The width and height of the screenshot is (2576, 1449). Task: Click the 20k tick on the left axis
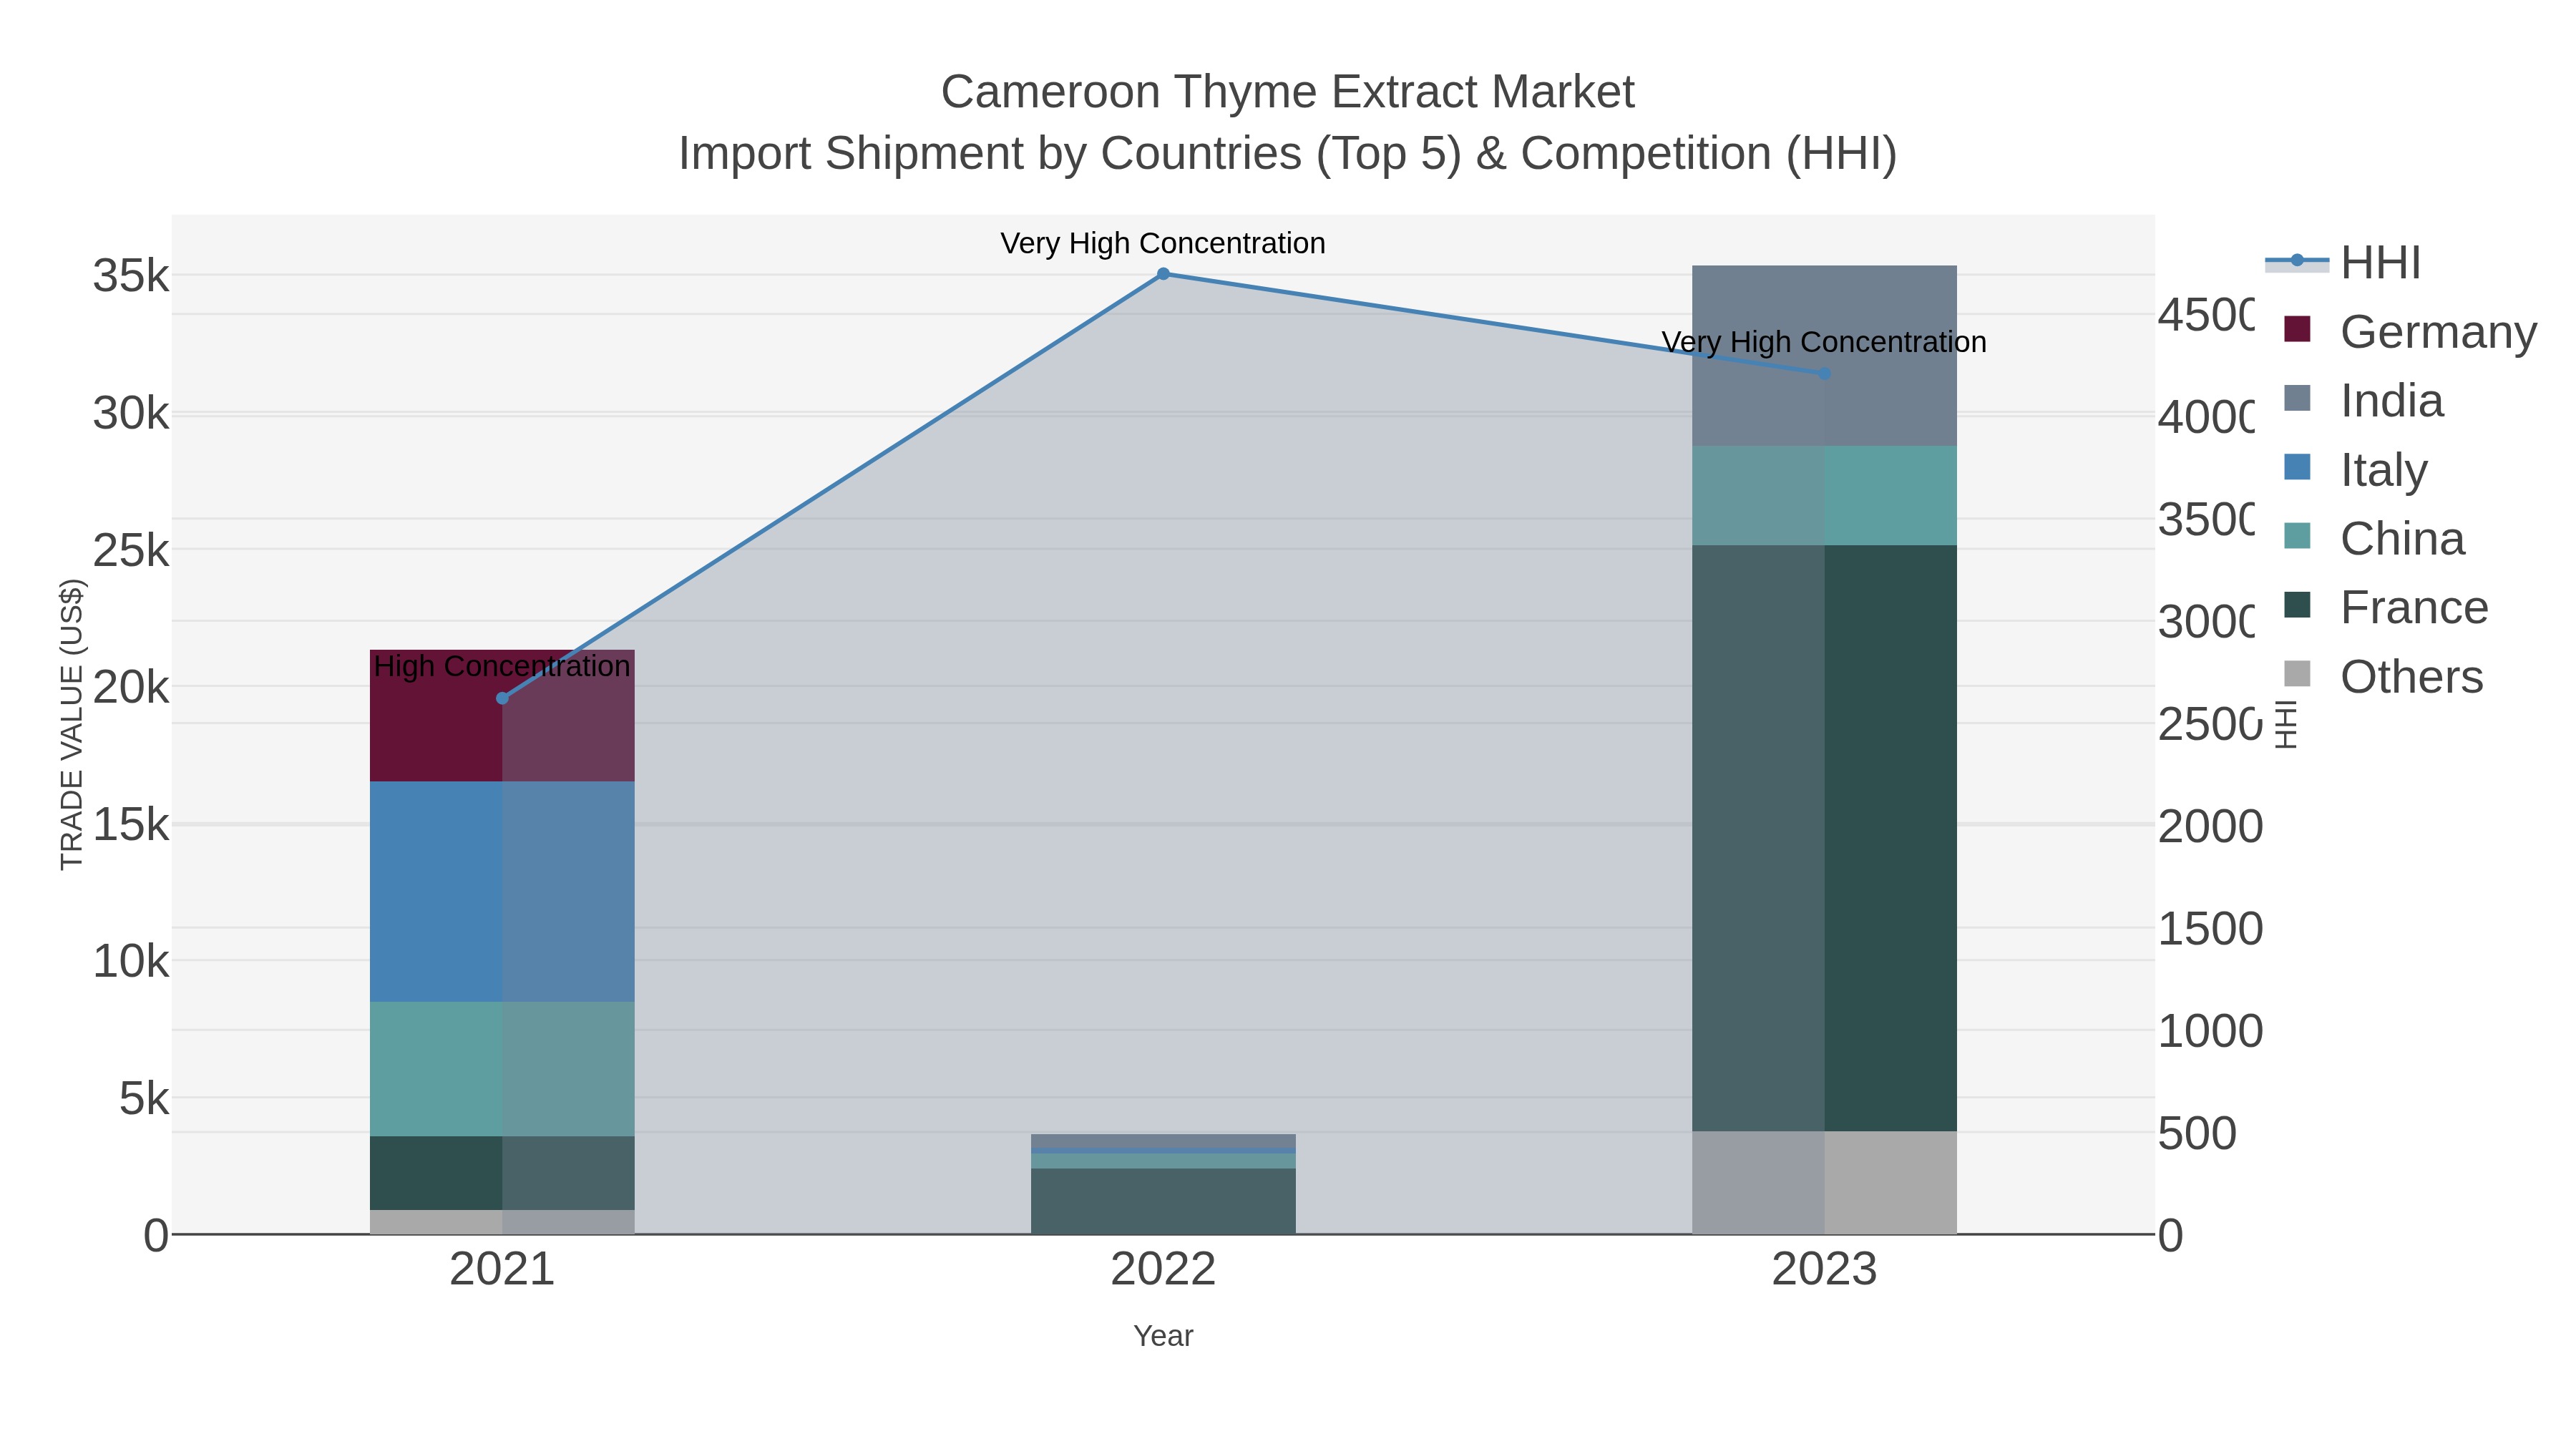(131, 688)
